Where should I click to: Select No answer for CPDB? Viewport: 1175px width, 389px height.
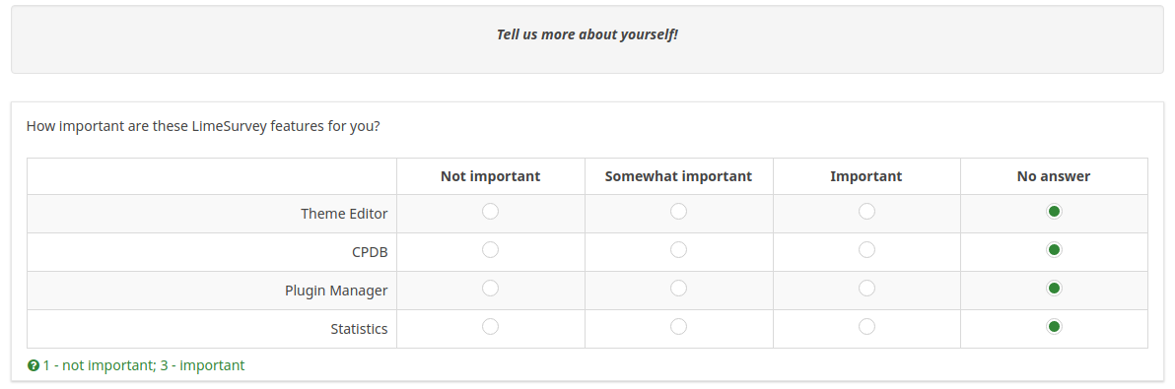pos(1054,250)
